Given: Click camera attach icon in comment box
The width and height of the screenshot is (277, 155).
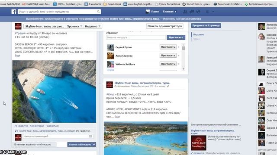Looking at the screenshot, I should tap(90, 136).
